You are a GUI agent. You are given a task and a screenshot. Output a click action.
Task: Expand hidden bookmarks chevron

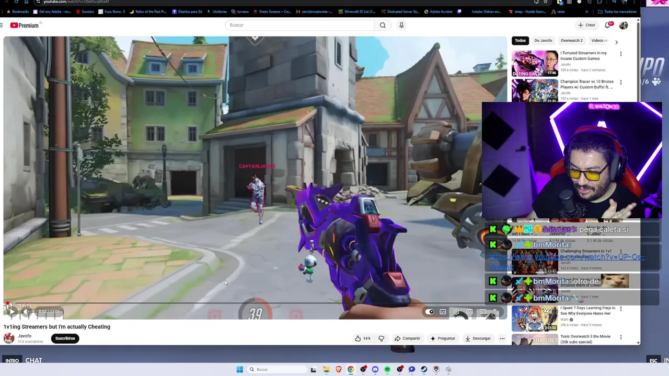(586, 11)
